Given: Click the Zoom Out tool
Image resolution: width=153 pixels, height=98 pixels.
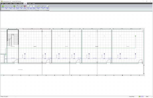Looking at the screenshot, I should pos(11,7).
